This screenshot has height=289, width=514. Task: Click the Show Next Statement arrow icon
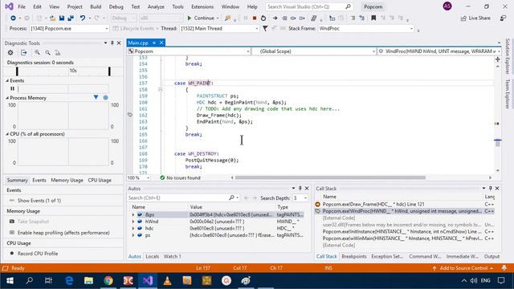[x=275, y=18]
